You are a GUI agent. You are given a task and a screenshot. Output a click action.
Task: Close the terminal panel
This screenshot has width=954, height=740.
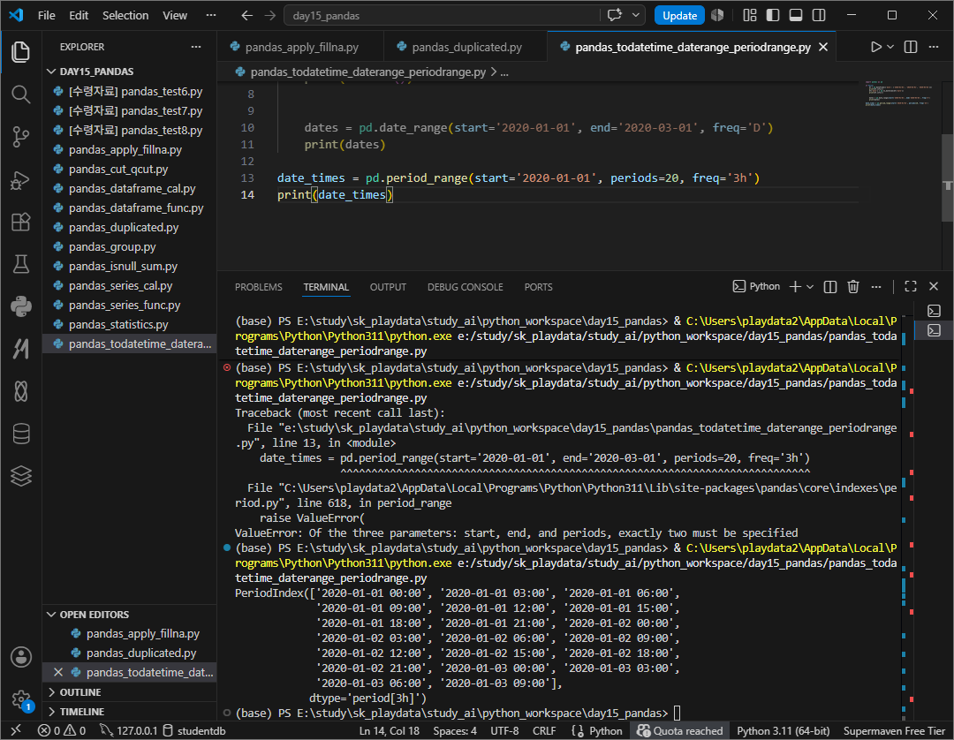tap(934, 287)
